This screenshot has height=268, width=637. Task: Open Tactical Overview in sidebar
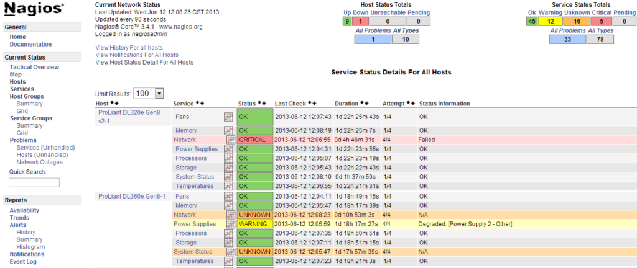pyautogui.click(x=35, y=67)
